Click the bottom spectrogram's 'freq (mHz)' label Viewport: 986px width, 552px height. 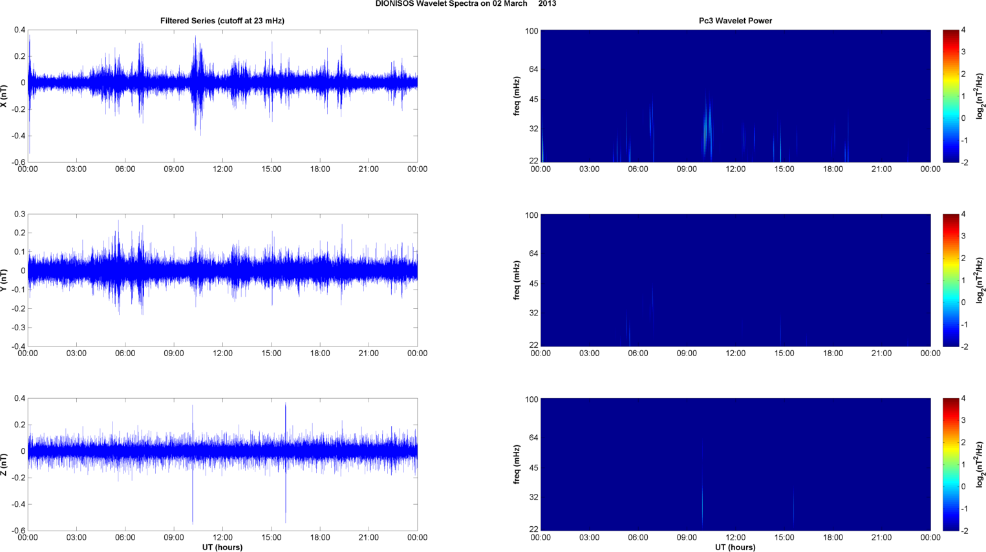[x=517, y=465]
